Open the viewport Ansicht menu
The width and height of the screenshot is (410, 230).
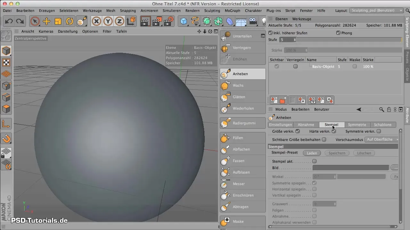[28, 31]
